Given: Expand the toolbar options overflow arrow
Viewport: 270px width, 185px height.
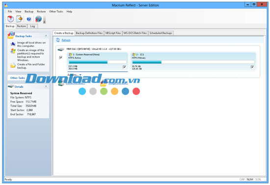Looking at the screenshot, I should (x=44, y=22).
